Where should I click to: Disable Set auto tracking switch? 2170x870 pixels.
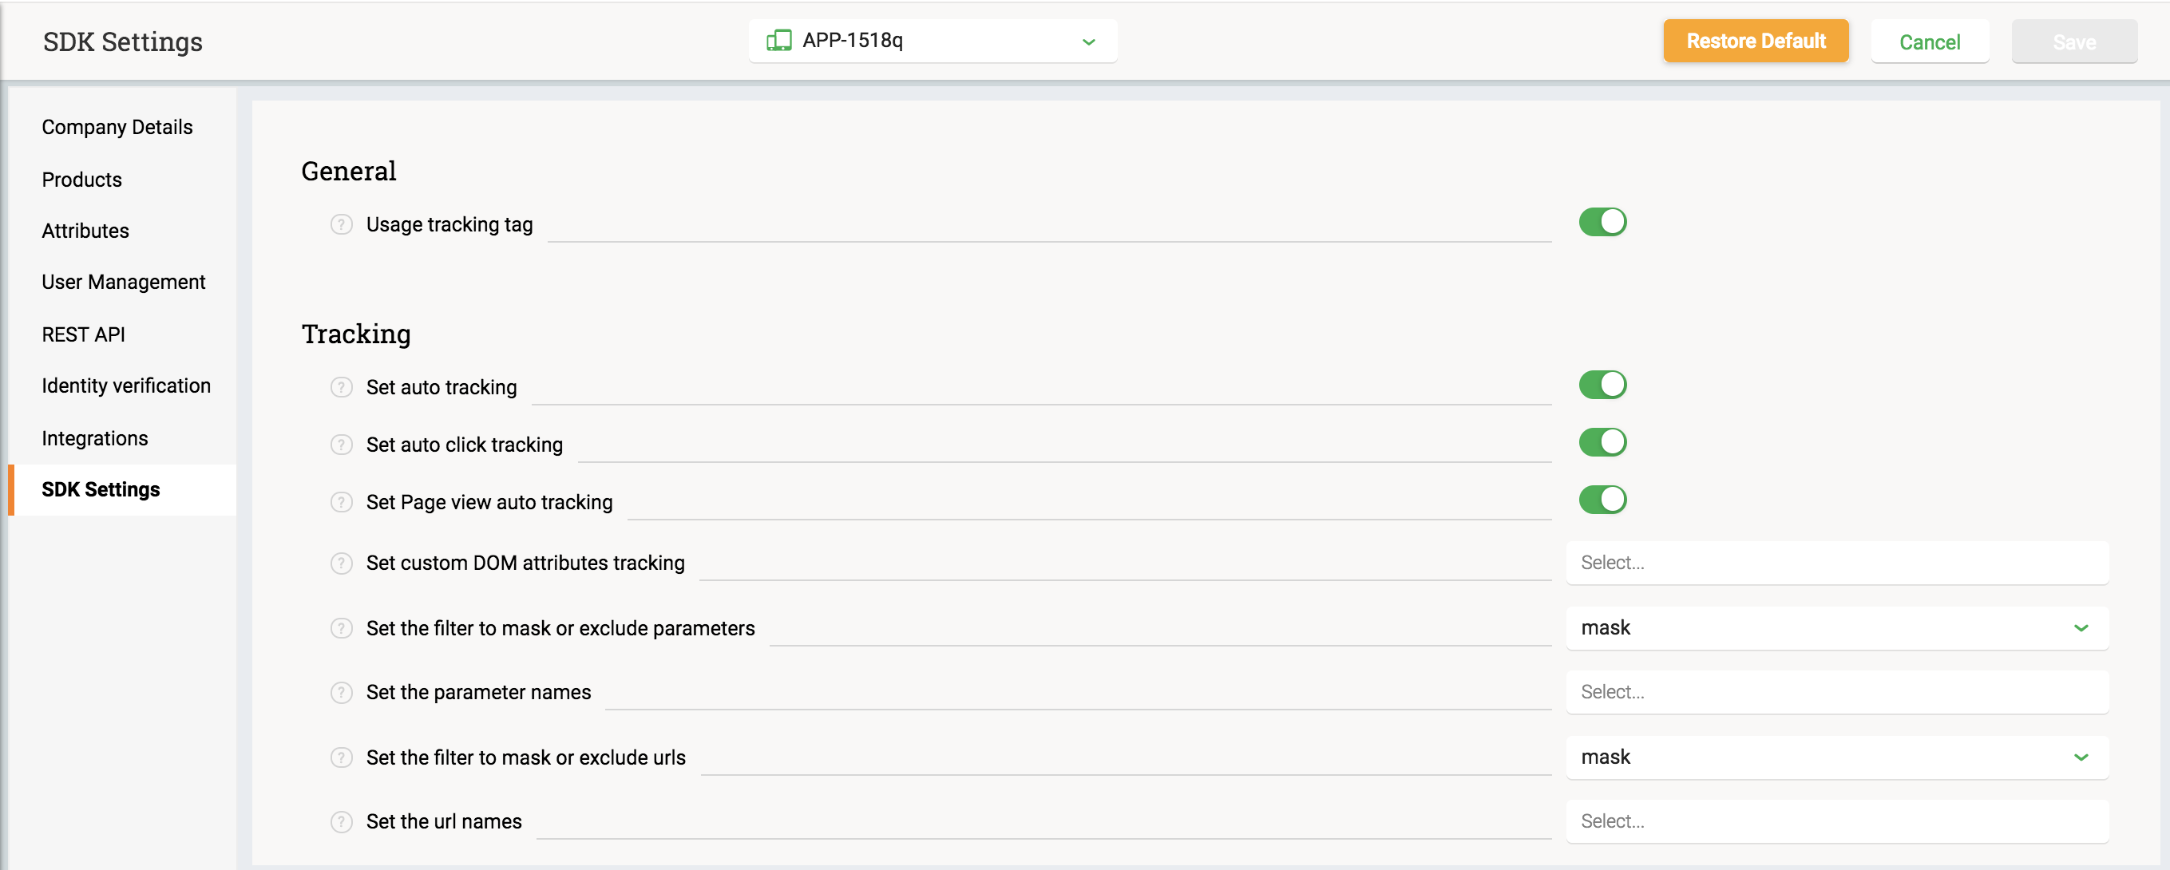[1602, 385]
